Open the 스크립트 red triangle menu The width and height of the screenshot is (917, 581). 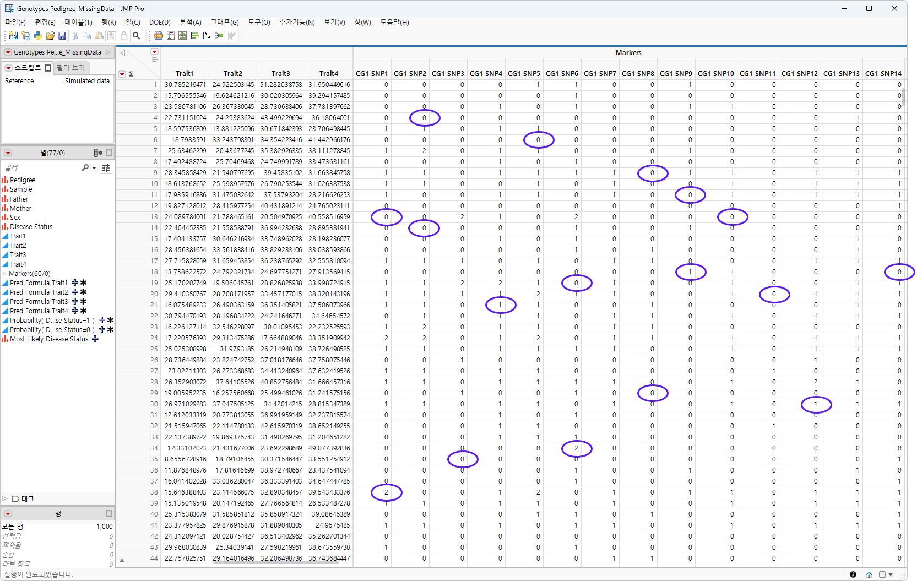tap(9, 68)
